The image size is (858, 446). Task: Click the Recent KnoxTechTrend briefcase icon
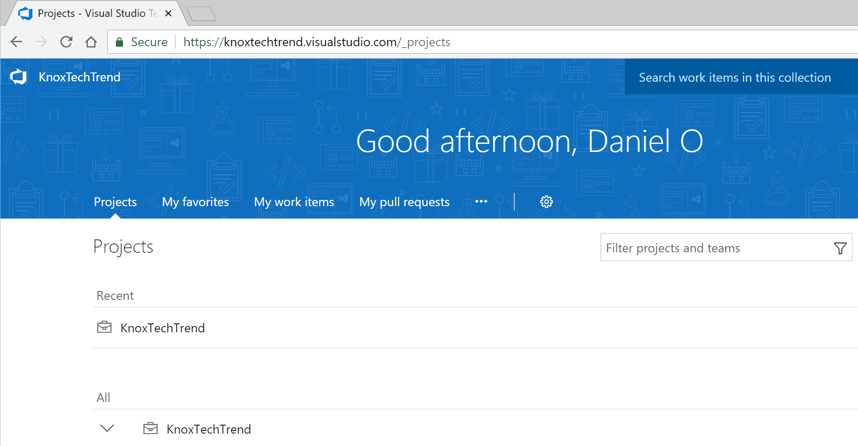pyautogui.click(x=104, y=327)
